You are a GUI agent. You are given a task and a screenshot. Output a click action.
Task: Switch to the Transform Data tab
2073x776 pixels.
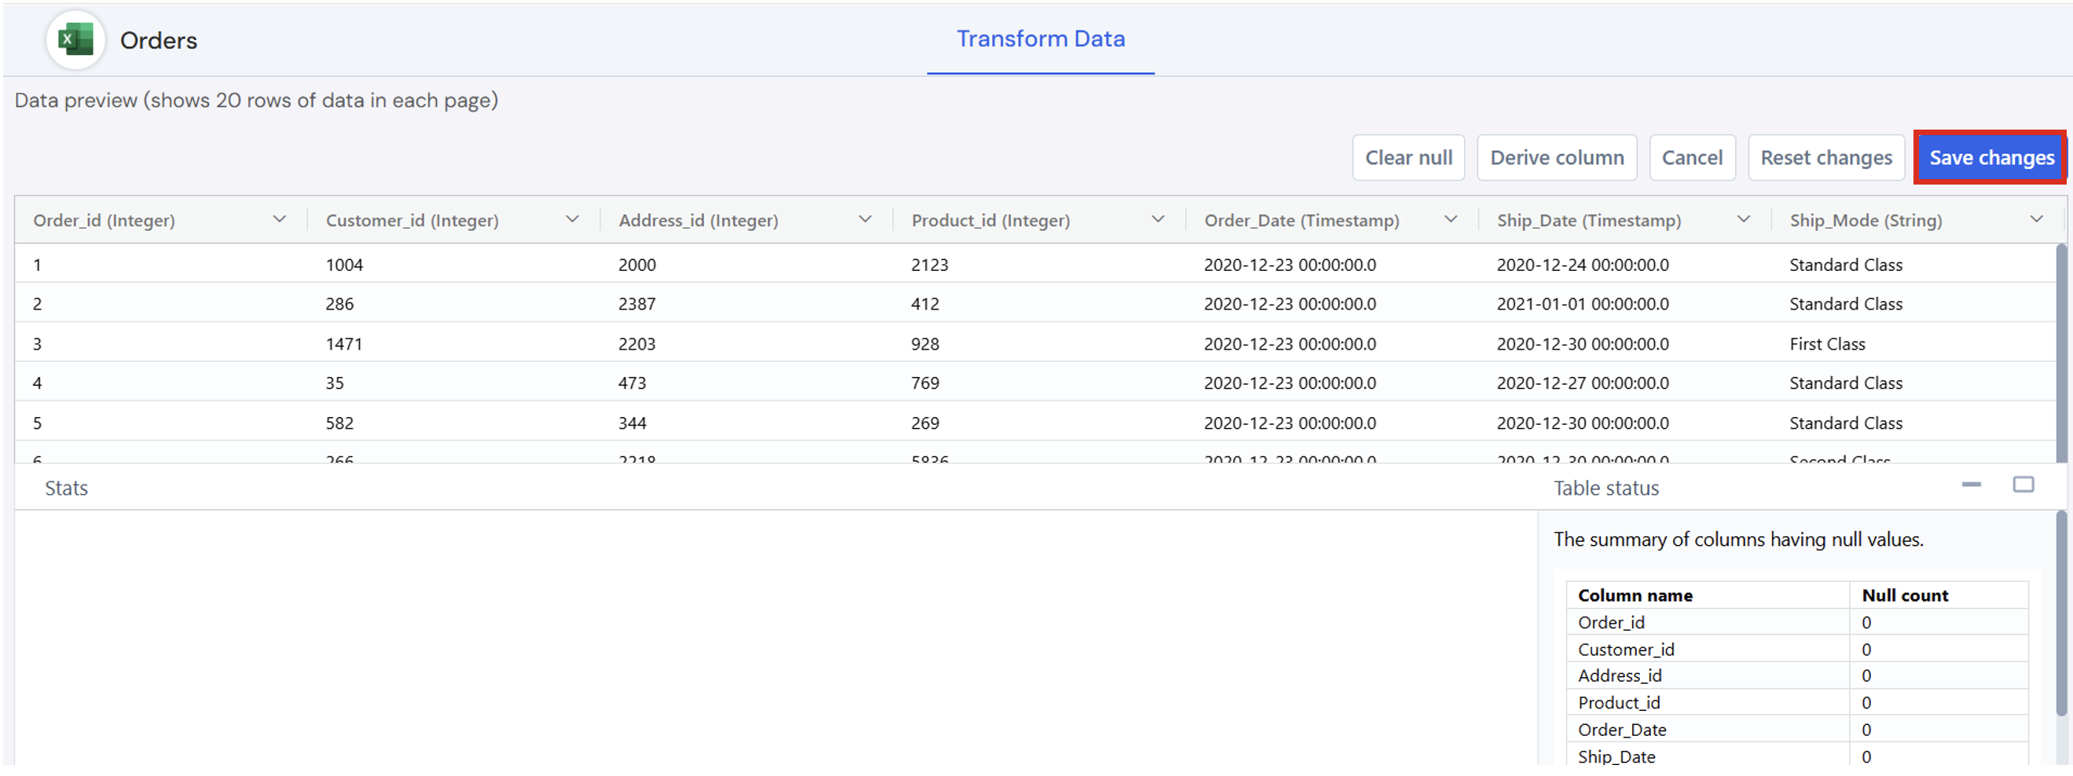[x=1040, y=39]
